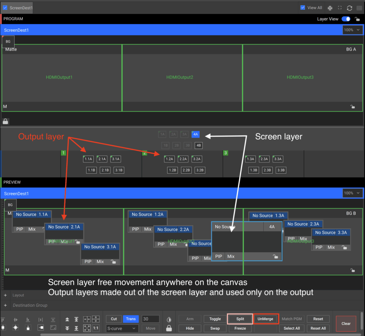The image size is (365, 336).
Task: Toggle the ScreenDest1 checkbox in the tab
Action: [x=5, y=7]
